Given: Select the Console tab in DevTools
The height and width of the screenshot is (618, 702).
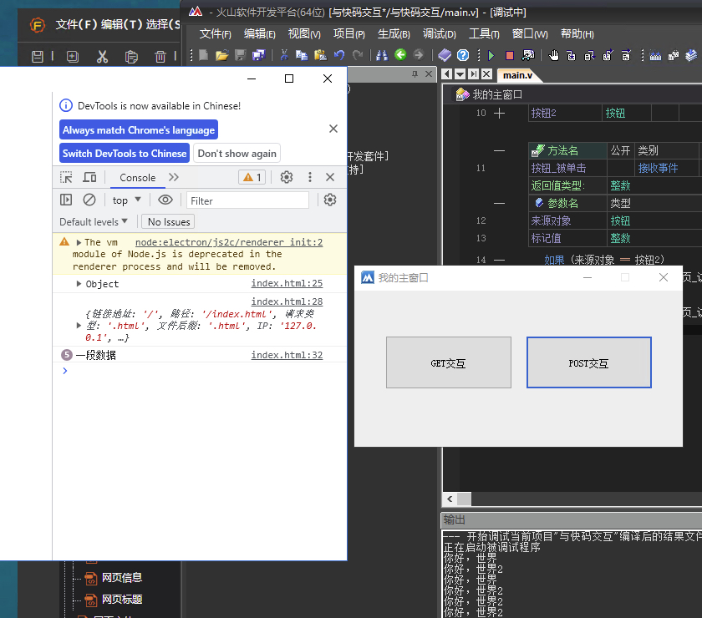Looking at the screenshot, I should click(x=137, y=178).
